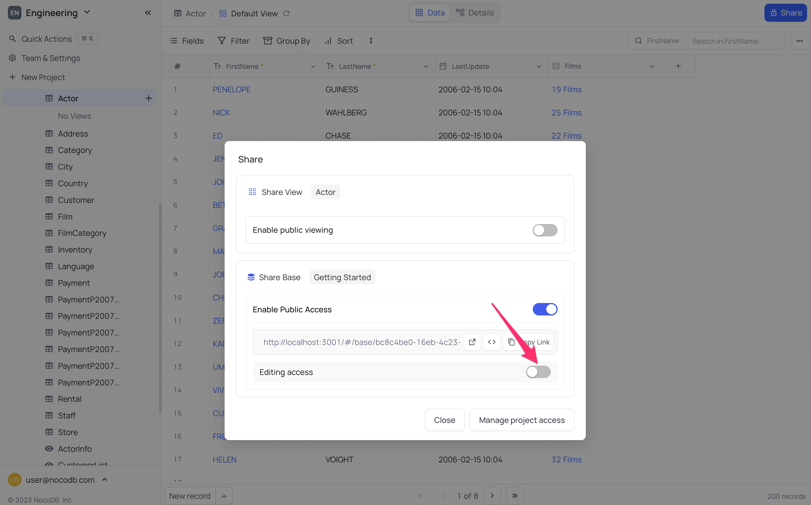Open Quick Actions search in the sidebar
811x505 pixels.
point(47,38)
